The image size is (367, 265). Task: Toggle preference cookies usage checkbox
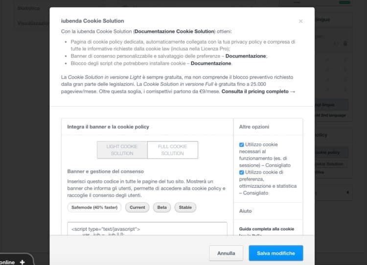[x=241, y=173]
